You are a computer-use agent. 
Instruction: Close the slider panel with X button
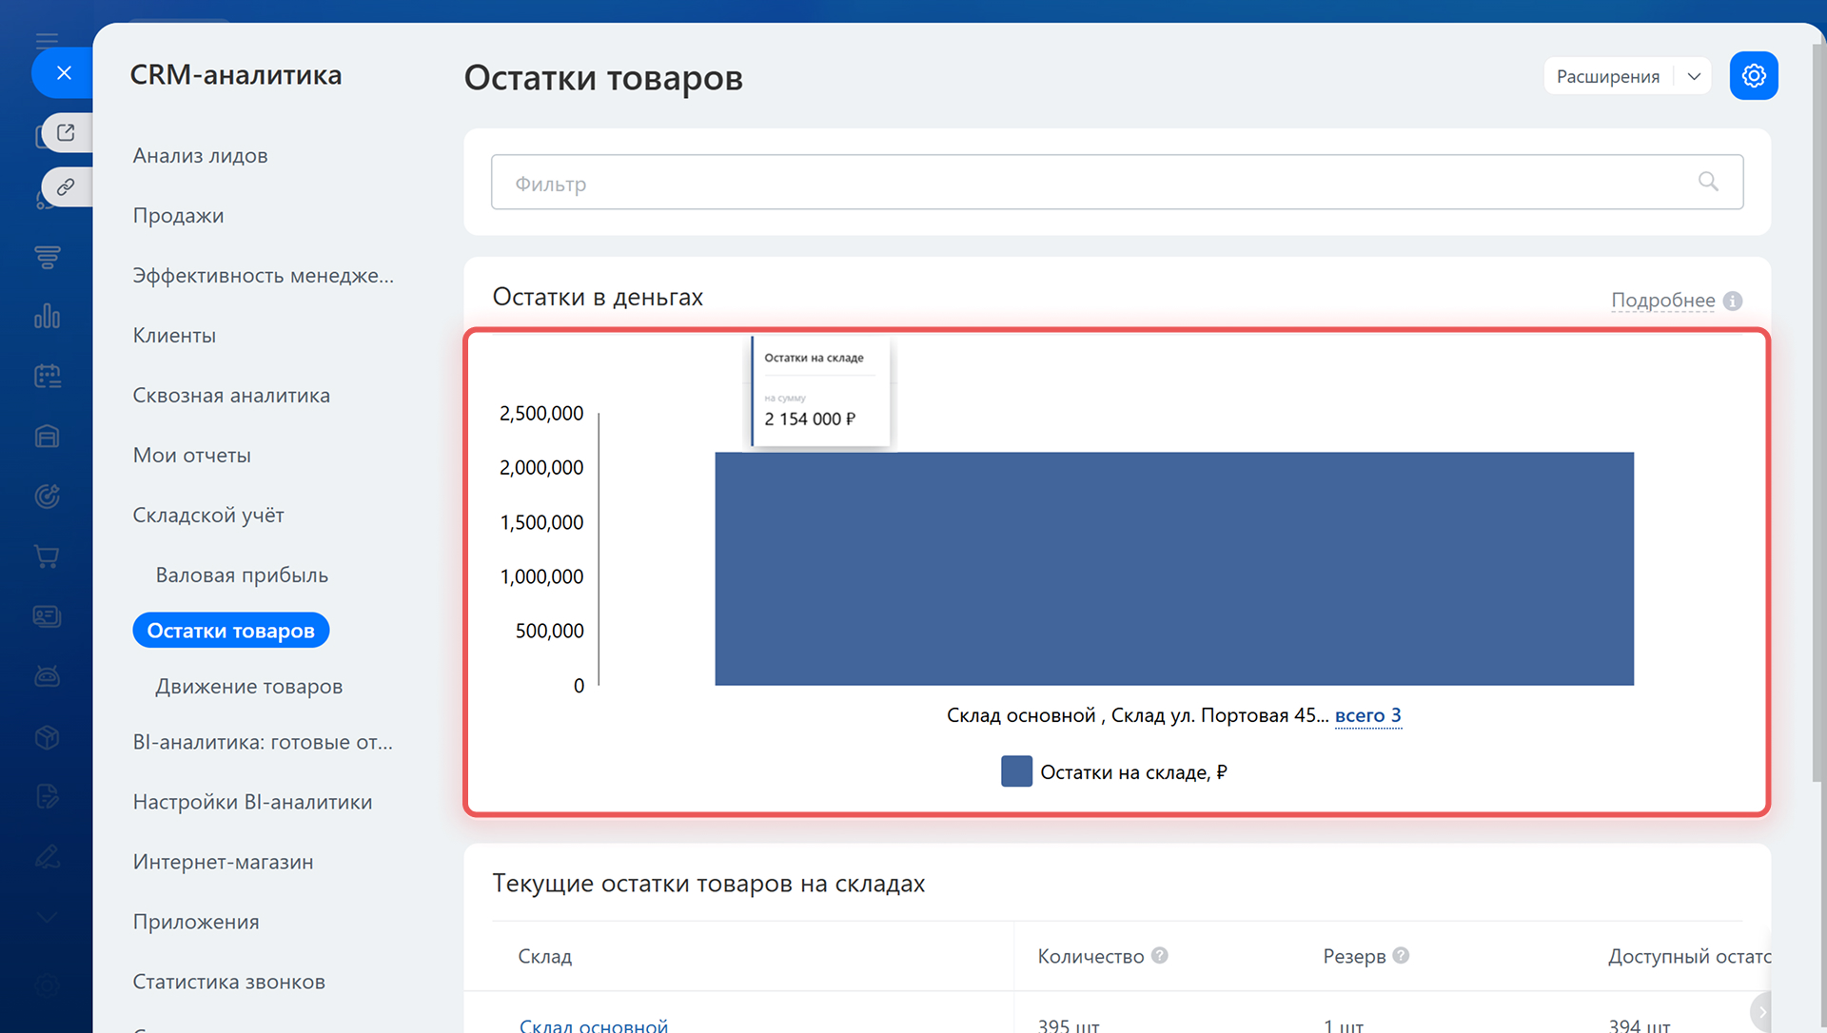point(64,73)
